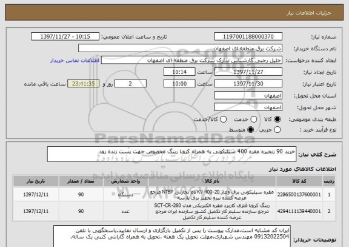Select the کالا radio button

coord(277,120)
